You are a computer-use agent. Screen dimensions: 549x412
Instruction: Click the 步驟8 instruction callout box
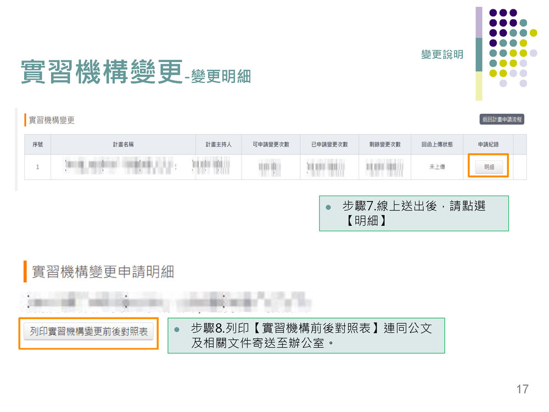(x=306, y=335)
